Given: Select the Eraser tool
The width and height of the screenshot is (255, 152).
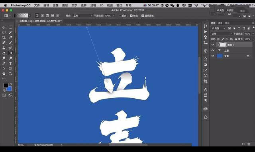Looking at the screenshot, I should (4, 53).
